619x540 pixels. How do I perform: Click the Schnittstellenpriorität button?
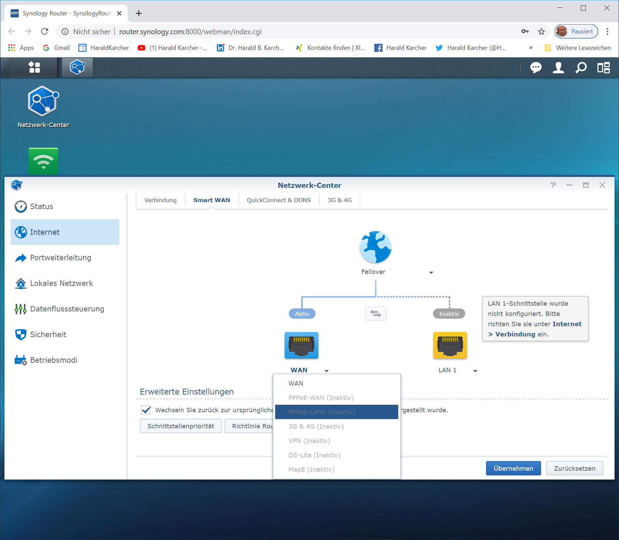click(x=181, y=426)
